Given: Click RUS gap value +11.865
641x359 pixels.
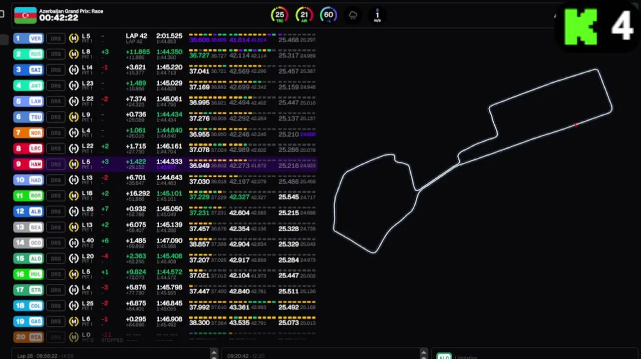Looking at the screenshot, I should pos(138,52).
